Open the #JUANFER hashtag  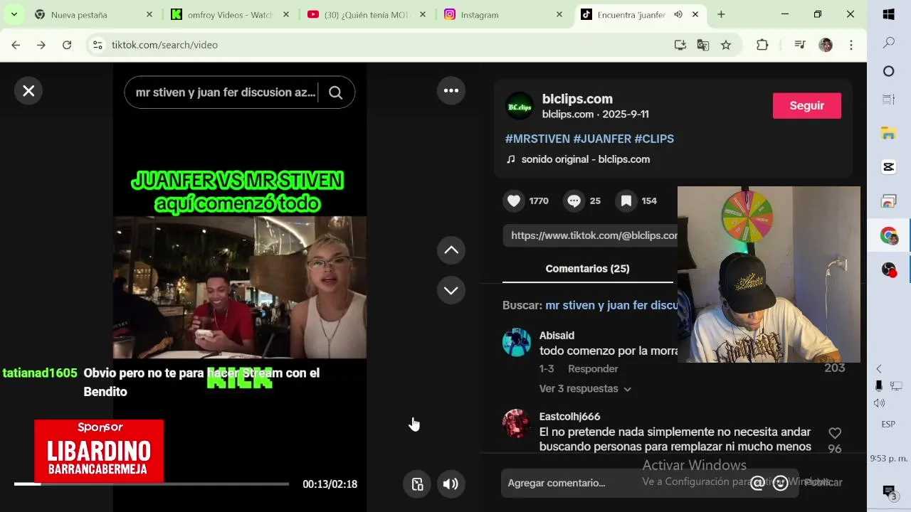(x=602, y=139)
